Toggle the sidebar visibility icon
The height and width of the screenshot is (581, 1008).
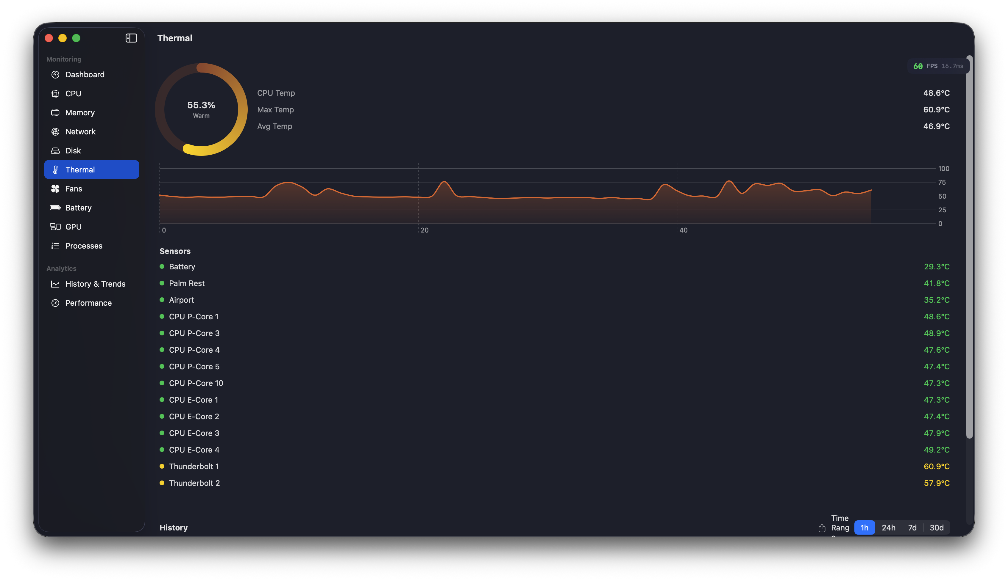point(131,38)
